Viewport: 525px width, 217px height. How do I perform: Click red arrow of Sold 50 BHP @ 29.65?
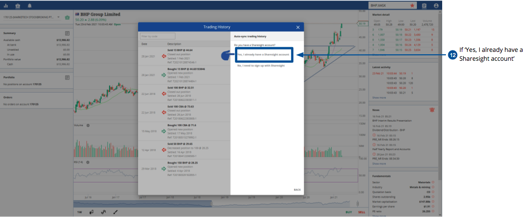pyautogui.click(x=164, y=150)
